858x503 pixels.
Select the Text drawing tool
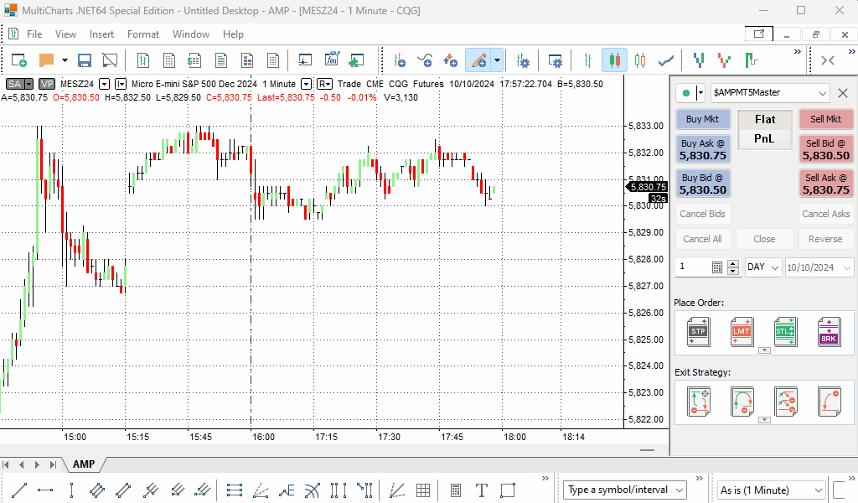click(x=482, y=490)
